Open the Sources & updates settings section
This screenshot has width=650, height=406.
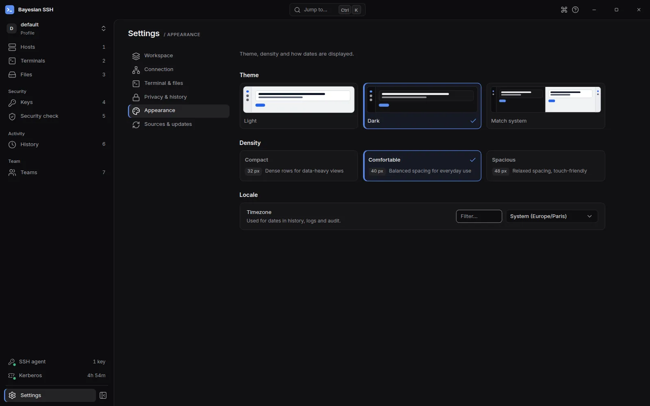(179, 125)
